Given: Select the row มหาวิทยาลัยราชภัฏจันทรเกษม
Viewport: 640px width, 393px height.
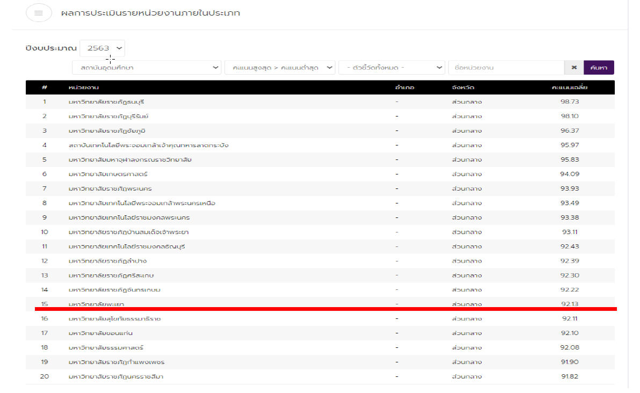Looking at the screenshot, I should click(320, 290).
